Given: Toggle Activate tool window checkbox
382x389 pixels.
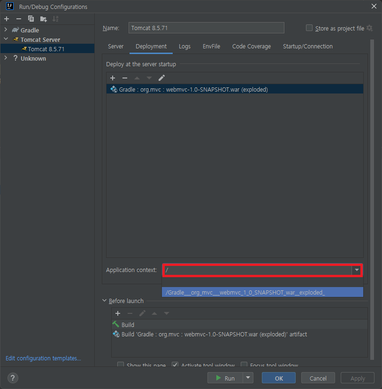Looking at the screenshot, I should [x=175, y=365].
